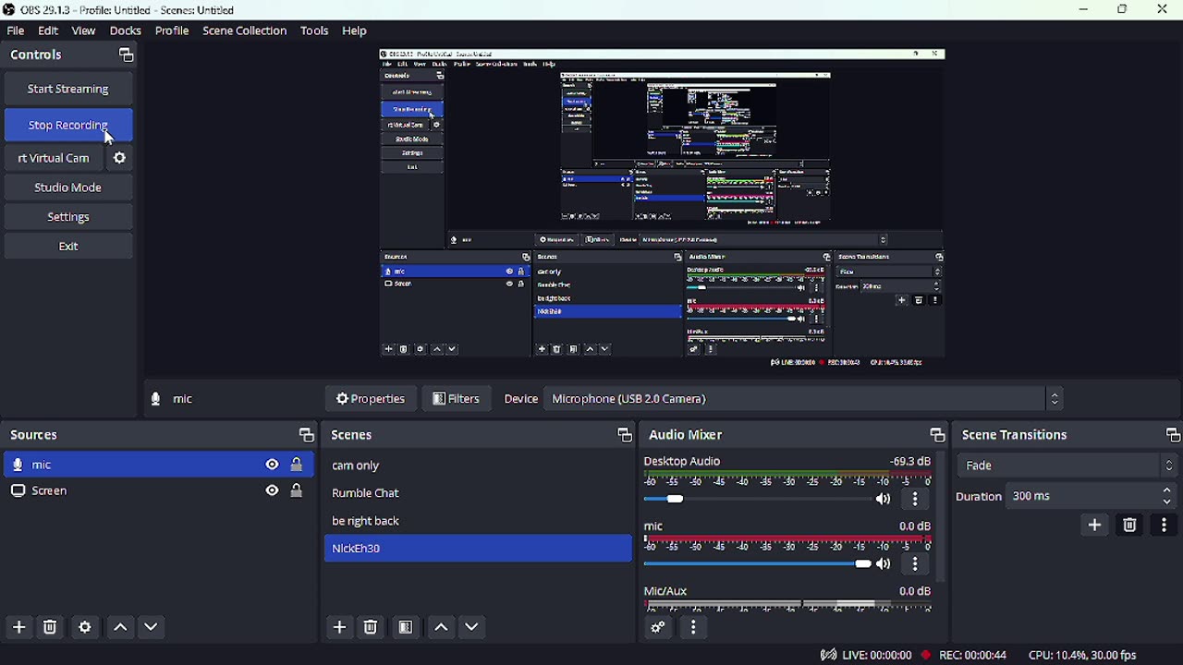Image resolution: width=1183 pixels, height=665 pixels.
Task: Open Audio Mixer three-dot menu at bottom
Action: click(x=694, y=628)
